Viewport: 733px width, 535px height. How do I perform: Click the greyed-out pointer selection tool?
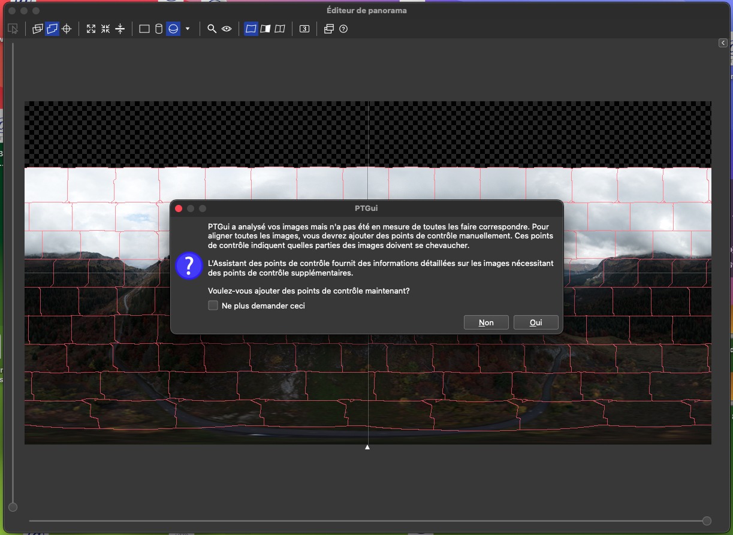[x=13, y=29]
